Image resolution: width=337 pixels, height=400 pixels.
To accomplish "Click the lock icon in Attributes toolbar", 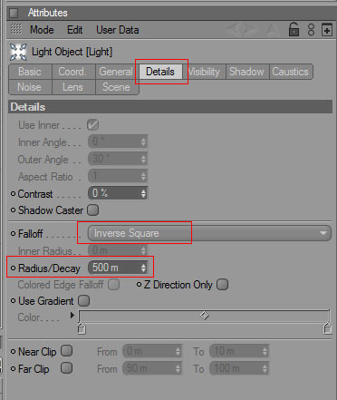I will click(x=294, y=30).
